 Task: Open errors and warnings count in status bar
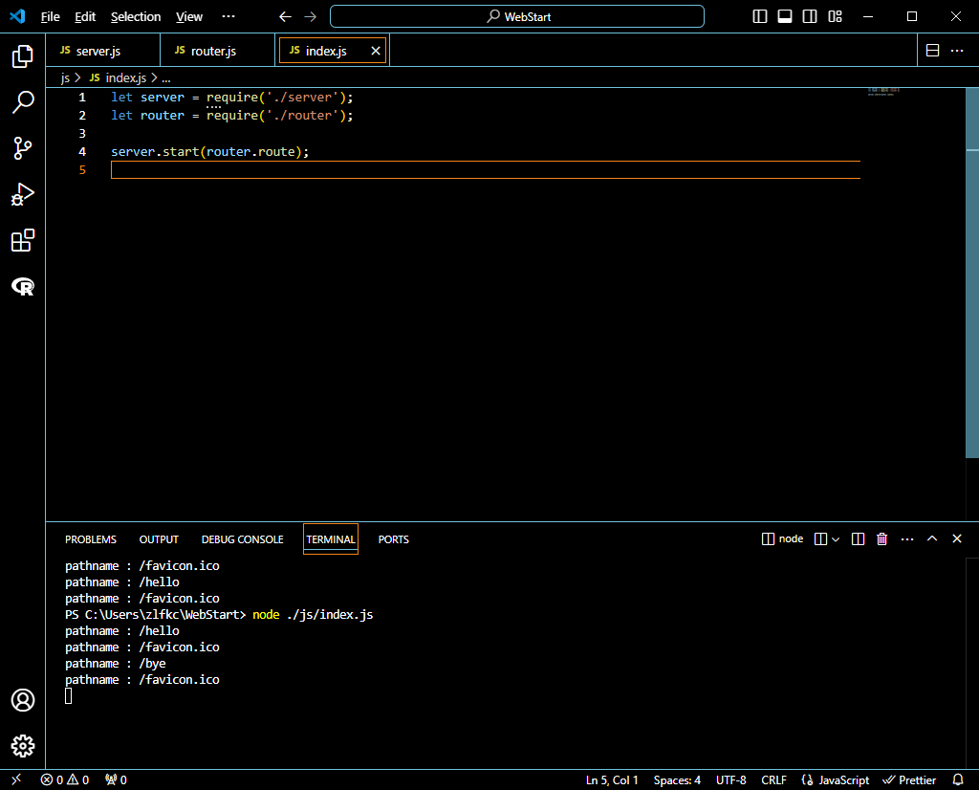[65, 779]
